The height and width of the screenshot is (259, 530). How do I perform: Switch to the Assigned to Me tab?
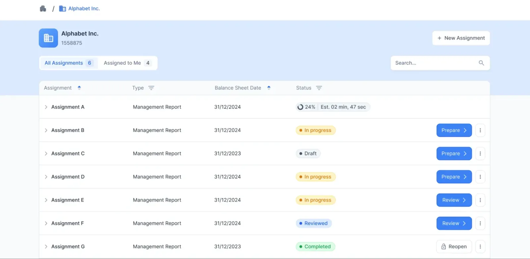point(127,63)
